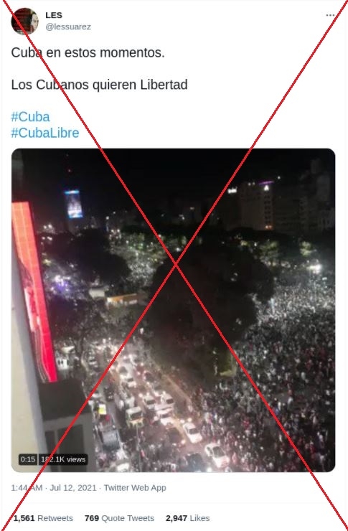
Task: Open the LES profile avatar
Action: pyautogui.click(x=24, y=21)
